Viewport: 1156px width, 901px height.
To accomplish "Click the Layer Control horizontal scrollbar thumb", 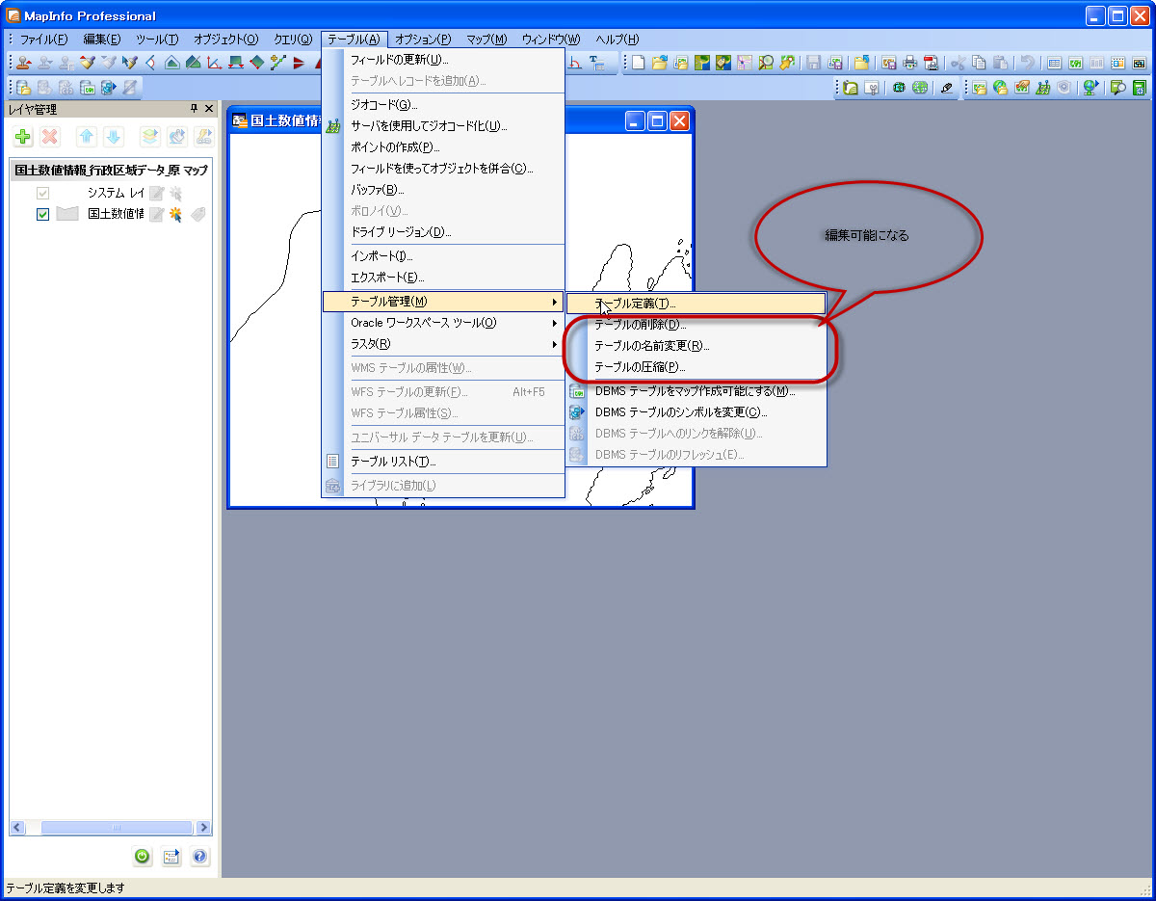I will [x=117, y=828].
